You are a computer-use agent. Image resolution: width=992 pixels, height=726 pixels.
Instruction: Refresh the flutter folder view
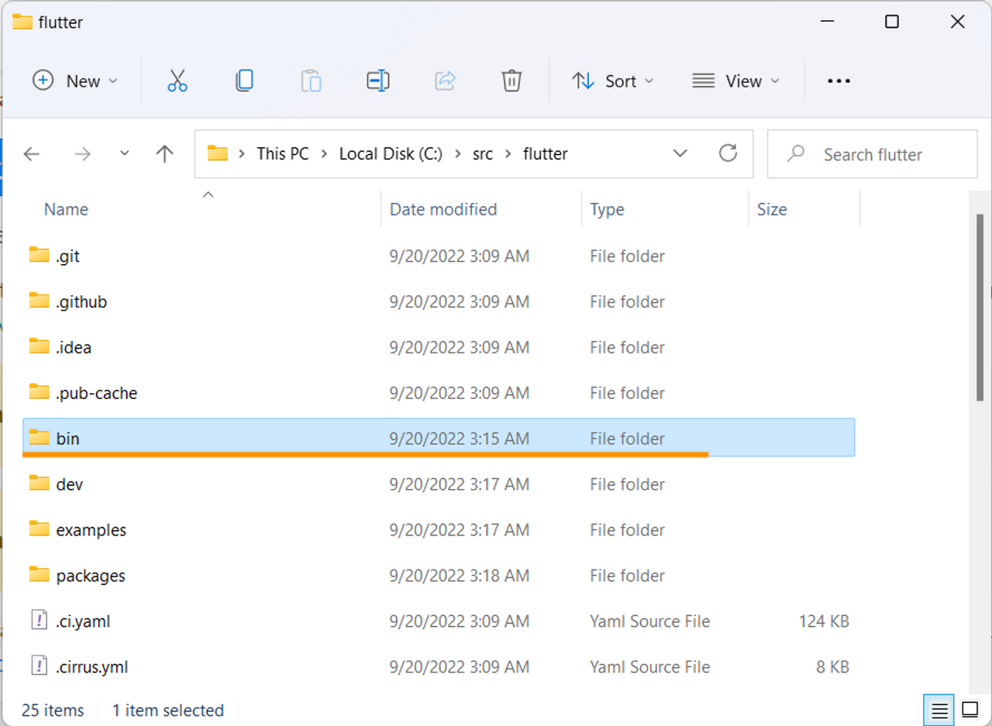coord(728,153)
